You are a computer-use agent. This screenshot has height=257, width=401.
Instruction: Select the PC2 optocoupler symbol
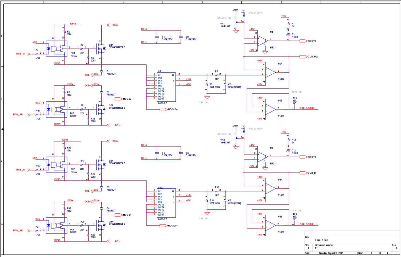click(57, 109)
